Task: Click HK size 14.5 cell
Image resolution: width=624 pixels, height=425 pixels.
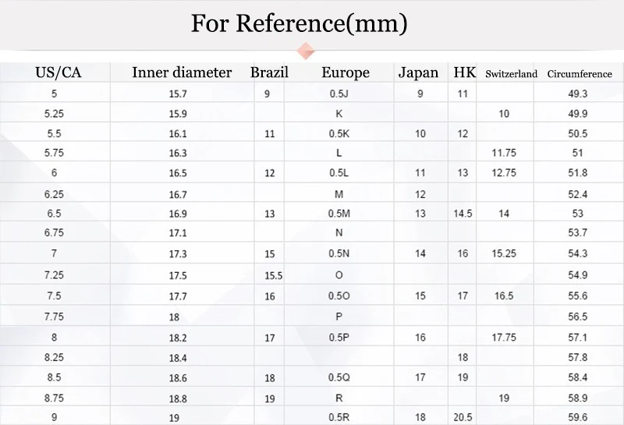Action: (x=463, y=214)
